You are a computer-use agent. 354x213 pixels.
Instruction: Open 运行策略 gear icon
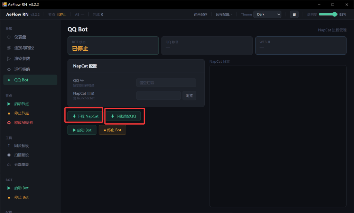[x=9, y=69]
